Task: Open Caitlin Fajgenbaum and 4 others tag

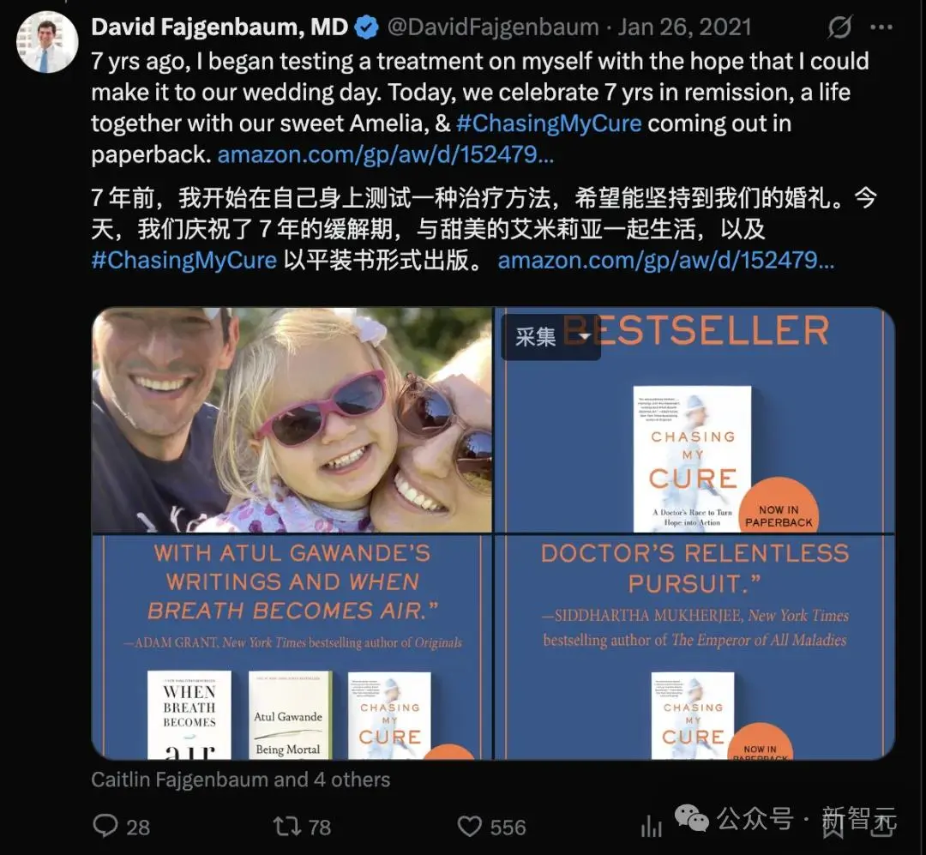Action: pos(240,780)
